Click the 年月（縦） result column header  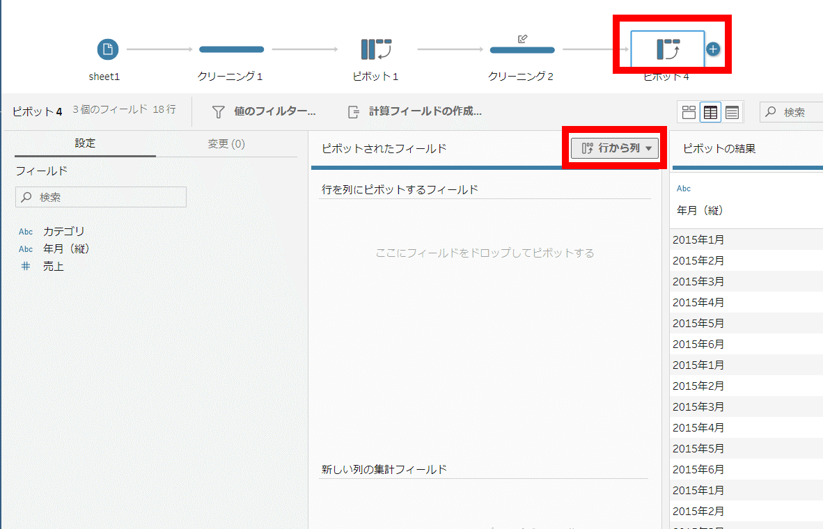tap(700, 210)
